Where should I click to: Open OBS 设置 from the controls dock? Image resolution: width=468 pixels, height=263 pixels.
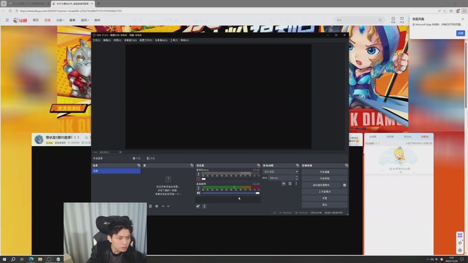tap(325, 198)
